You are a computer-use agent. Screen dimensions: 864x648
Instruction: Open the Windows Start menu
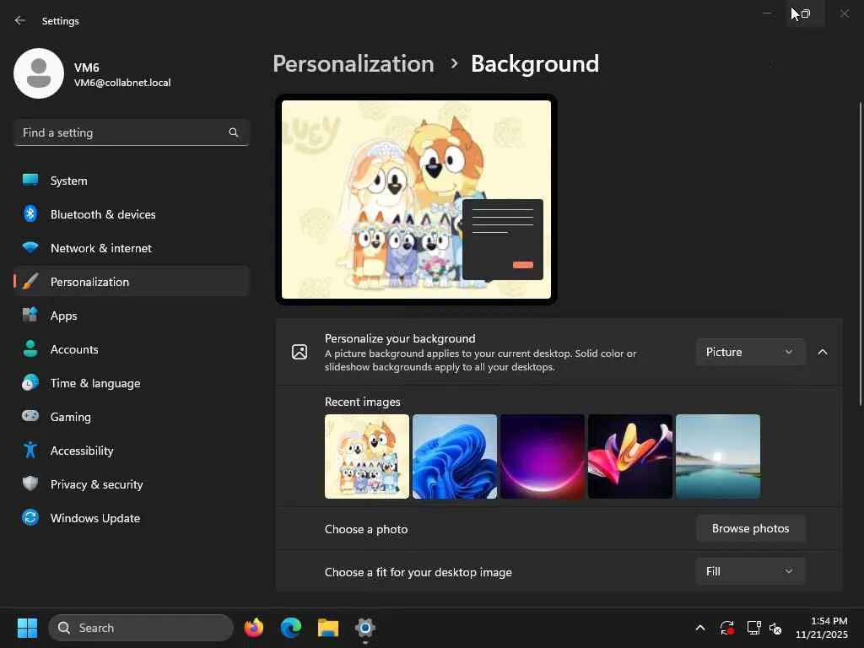[x=27, y=628]
